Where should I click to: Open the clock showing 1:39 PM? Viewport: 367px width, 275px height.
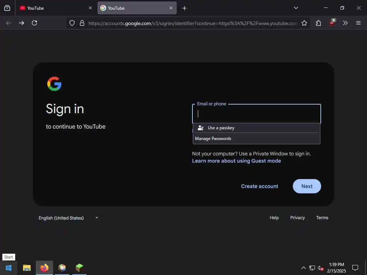point(336,268)
